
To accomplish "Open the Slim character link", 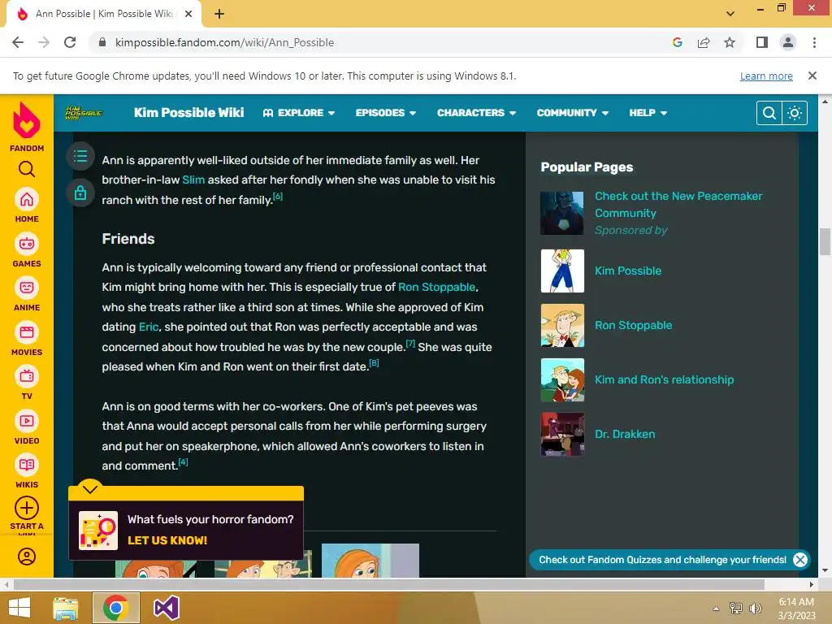I will [193, 180].
